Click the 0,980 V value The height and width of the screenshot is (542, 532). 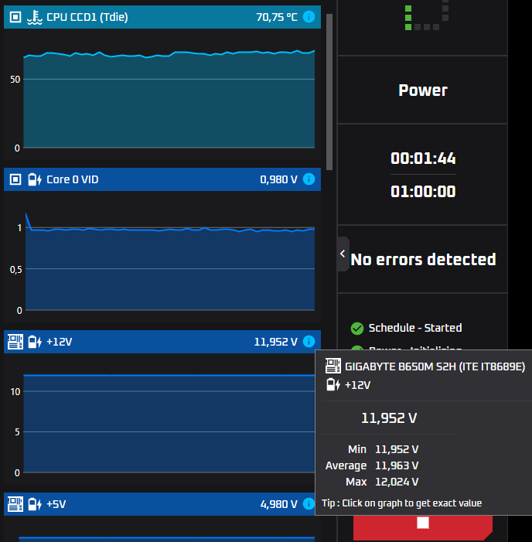click(x=278, y=179)
